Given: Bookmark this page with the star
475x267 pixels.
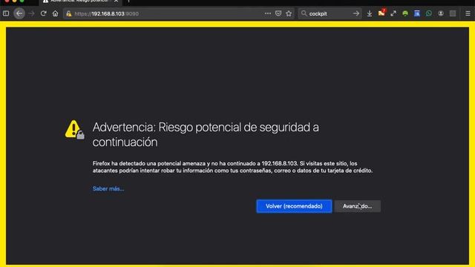Looking at the screenshot, I should 289,13.
